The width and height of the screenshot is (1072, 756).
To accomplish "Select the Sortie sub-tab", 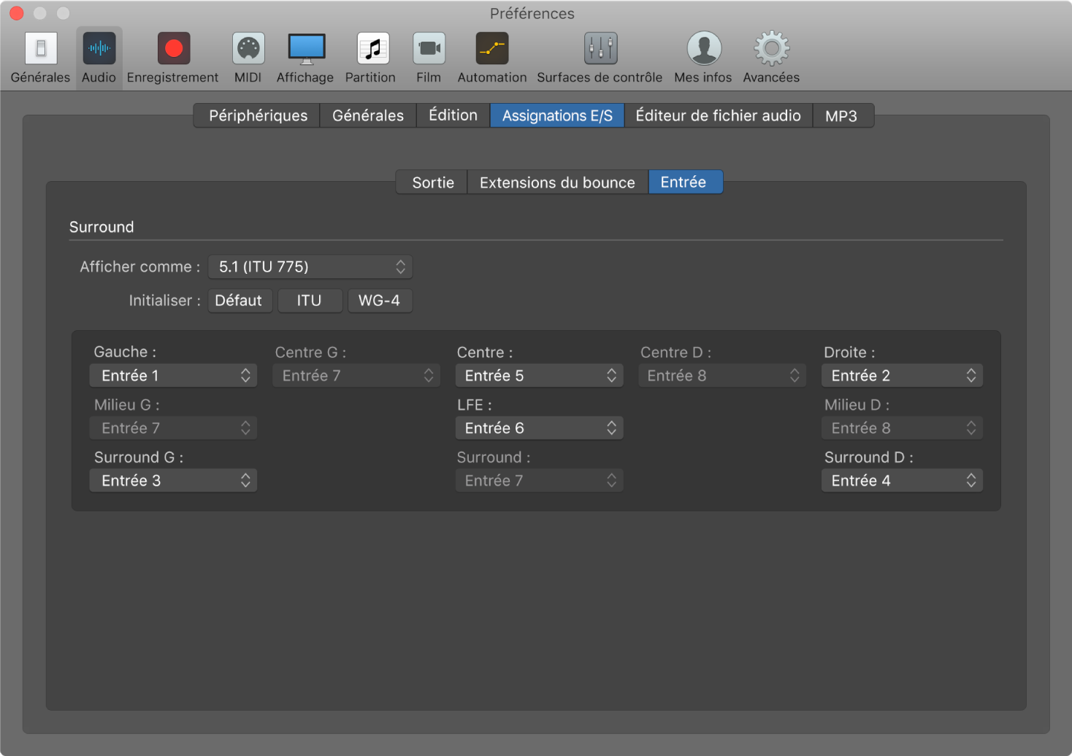I will tap(432, 183).
